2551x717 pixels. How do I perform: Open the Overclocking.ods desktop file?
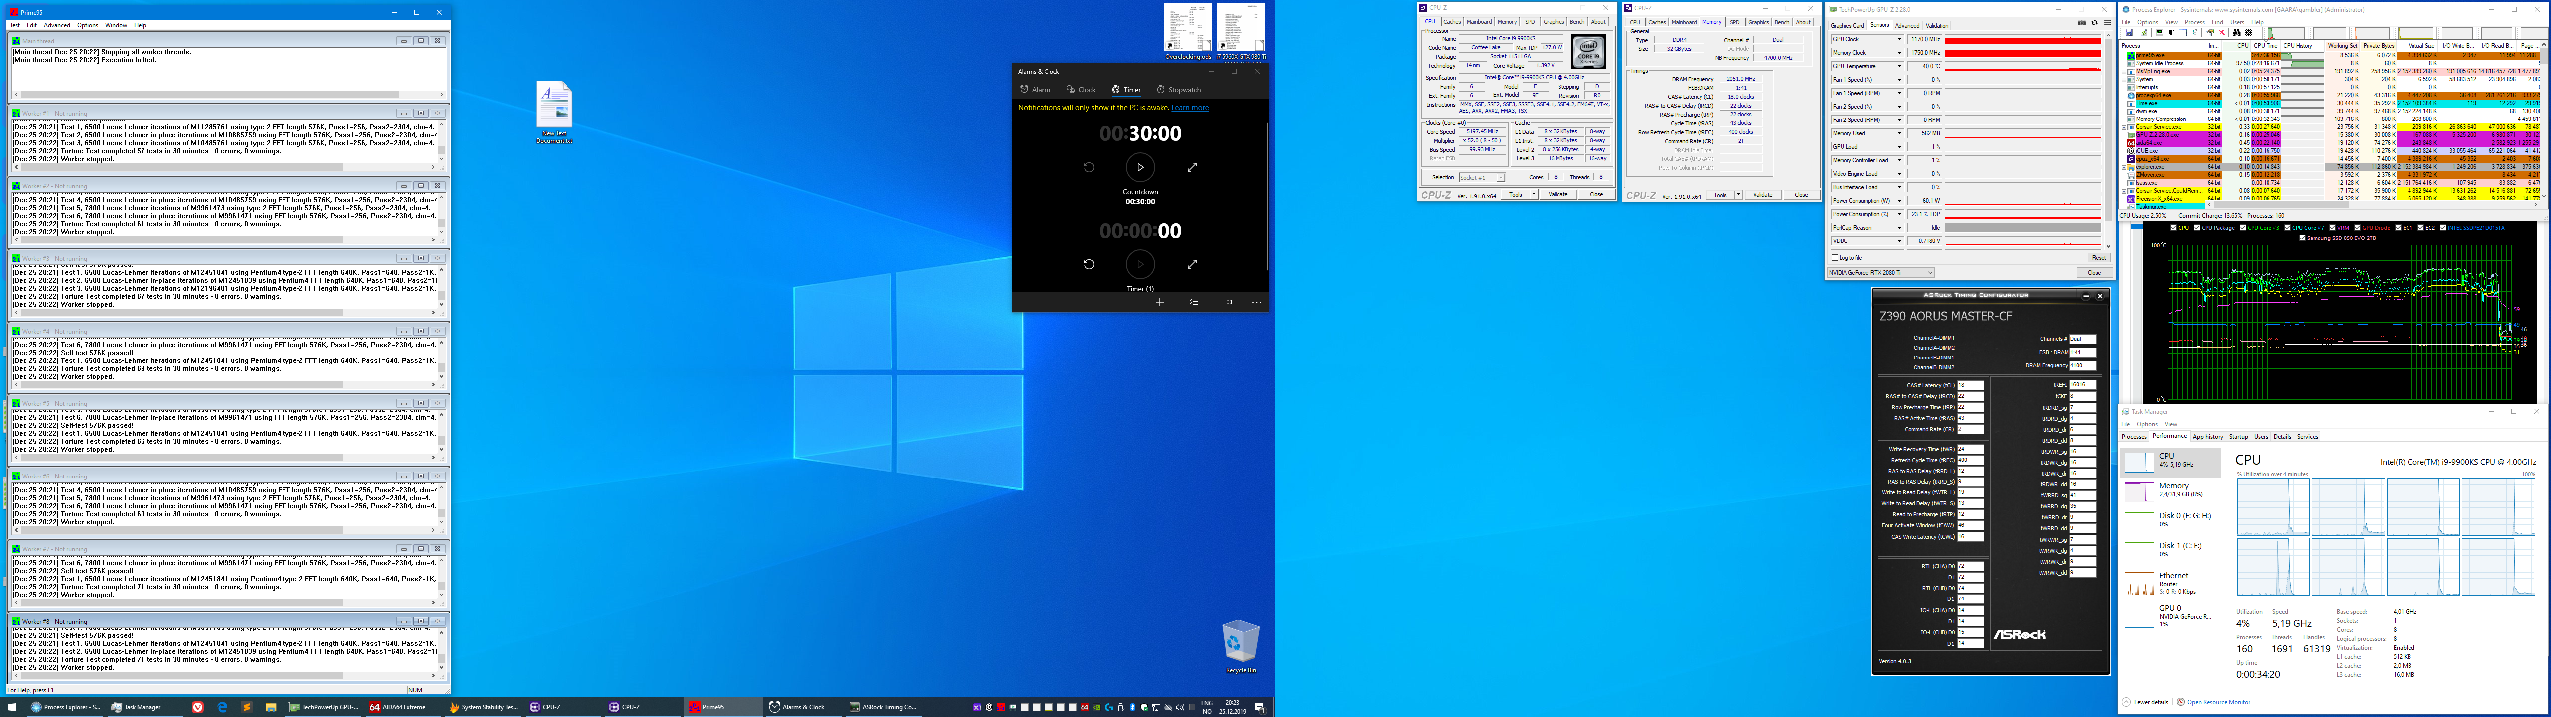point(1187,32)
